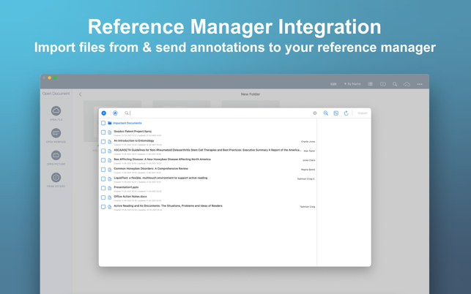The image size is (471, 294).
Task: Click Open Webpage icon in sidebar
Action: (56, 133)
